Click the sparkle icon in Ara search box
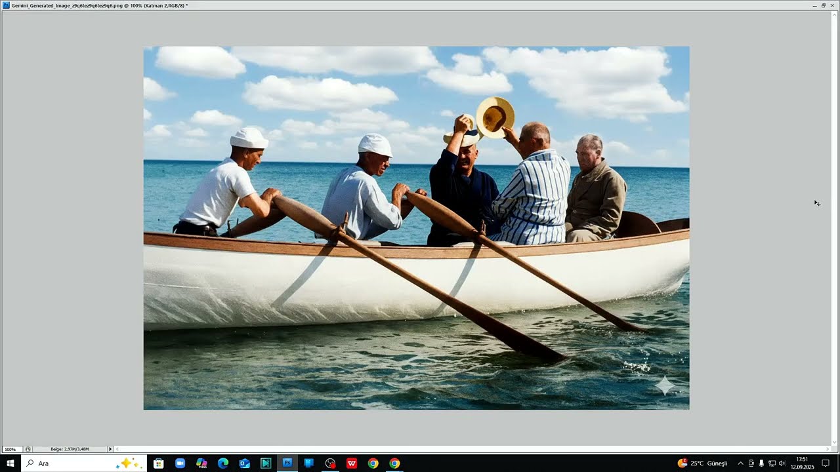Image resolution: width=840 pixels, height=472 pixels. click(128, 463)
